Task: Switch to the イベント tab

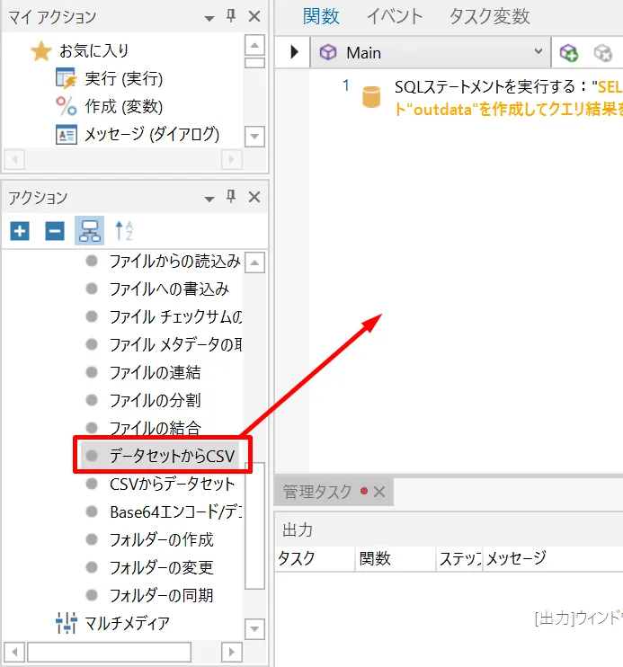Action: pyautogui.click(x=394, y=16)
